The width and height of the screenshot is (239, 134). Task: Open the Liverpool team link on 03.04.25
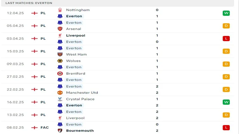[x=76, y=35]
